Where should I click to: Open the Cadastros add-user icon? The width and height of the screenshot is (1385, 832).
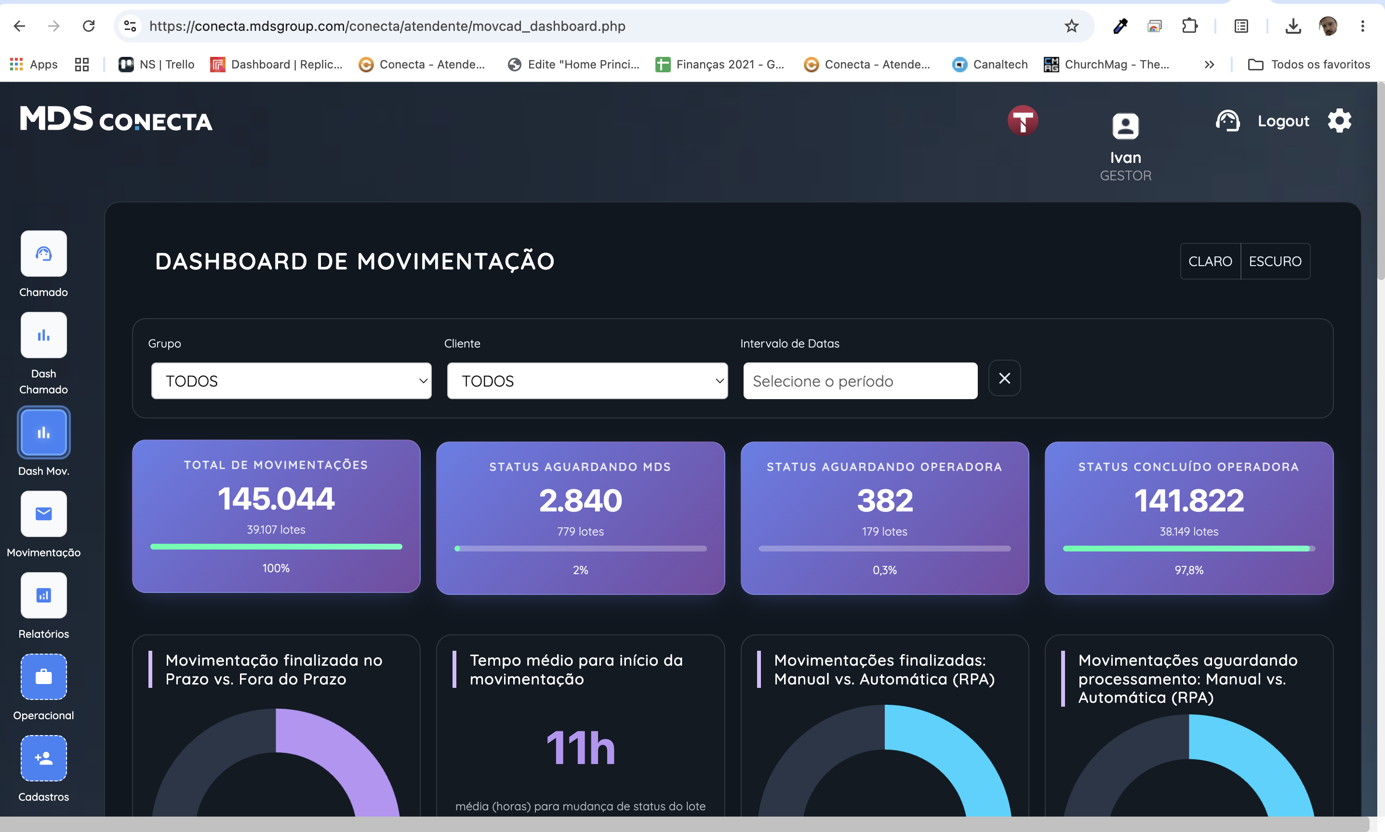44,758
